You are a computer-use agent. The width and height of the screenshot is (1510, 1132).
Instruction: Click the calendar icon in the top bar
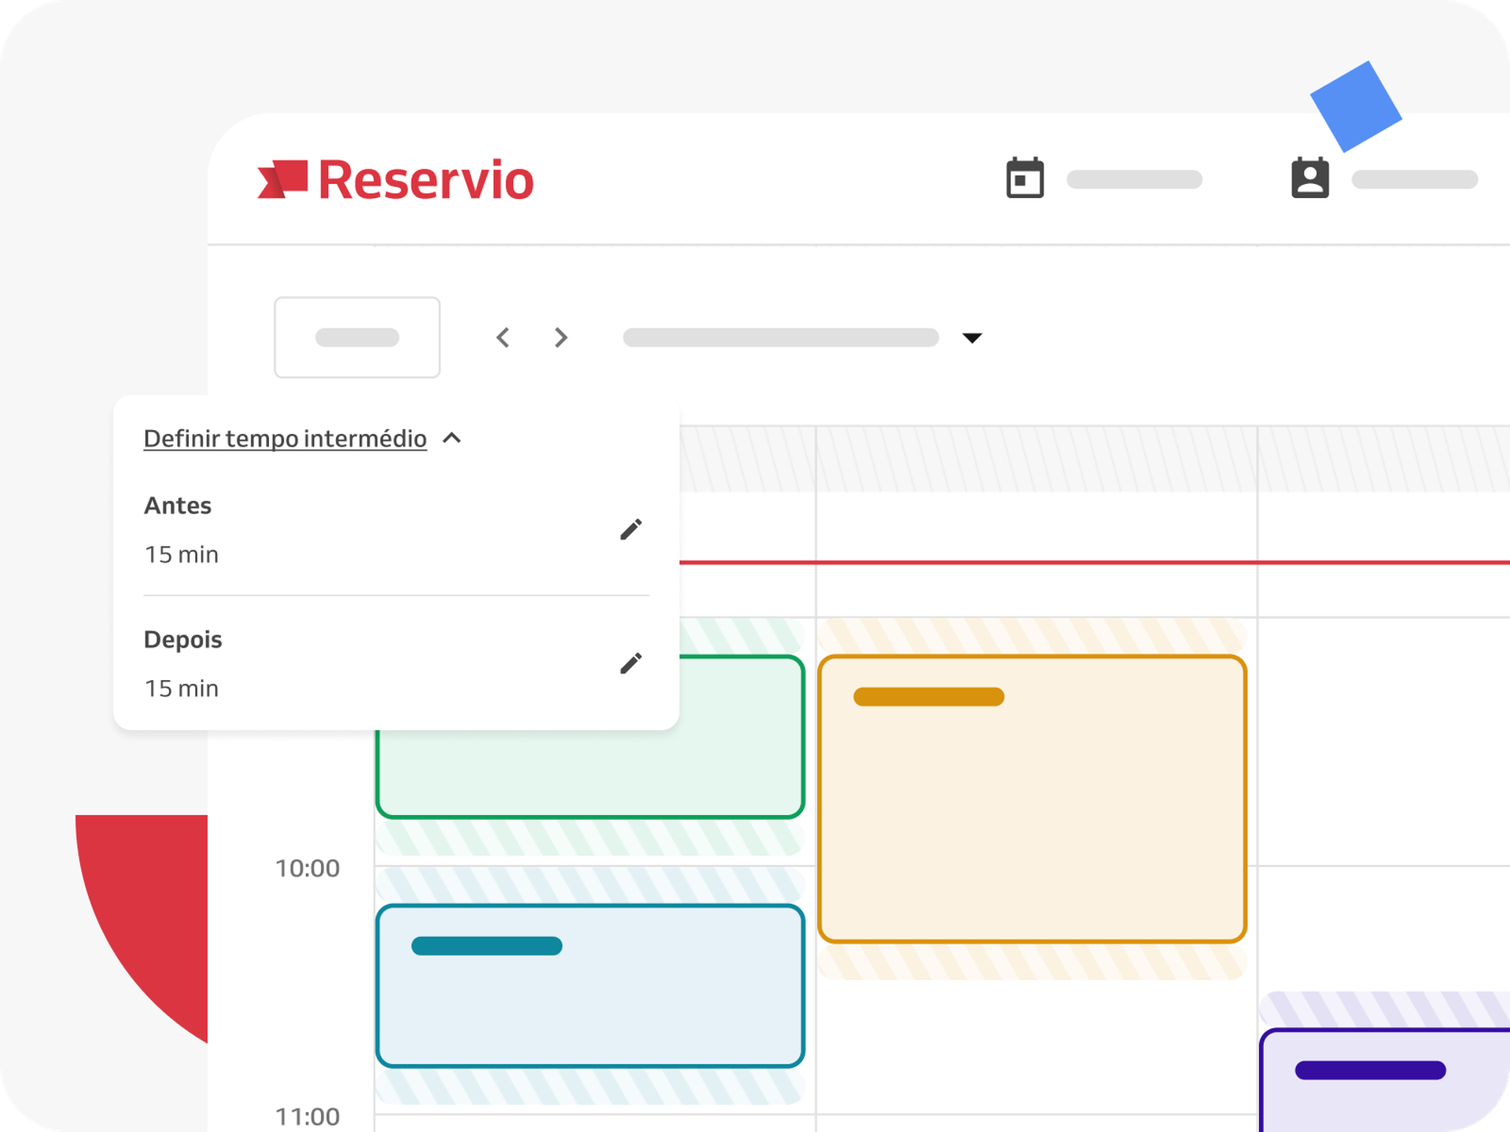(x=1023, y=179)
